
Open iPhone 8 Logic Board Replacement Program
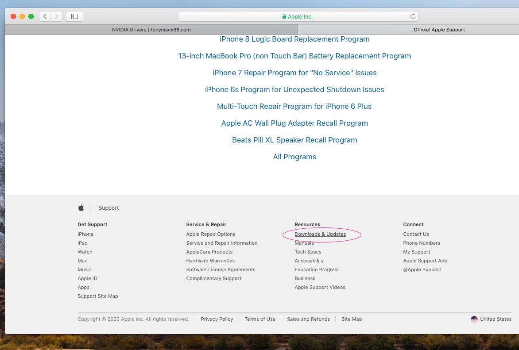click(294, 39)
